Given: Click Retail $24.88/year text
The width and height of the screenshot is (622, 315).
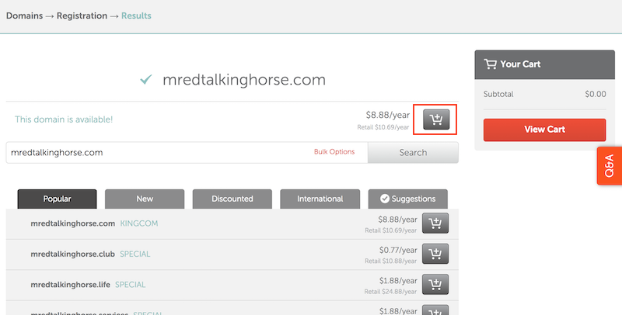Looking at the screenshot, I should coord(390,292).
